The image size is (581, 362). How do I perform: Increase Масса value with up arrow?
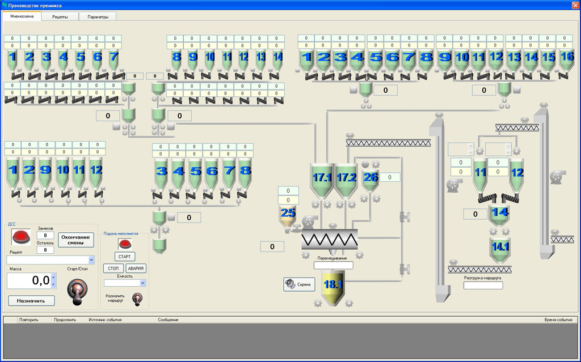click(53, 277)
